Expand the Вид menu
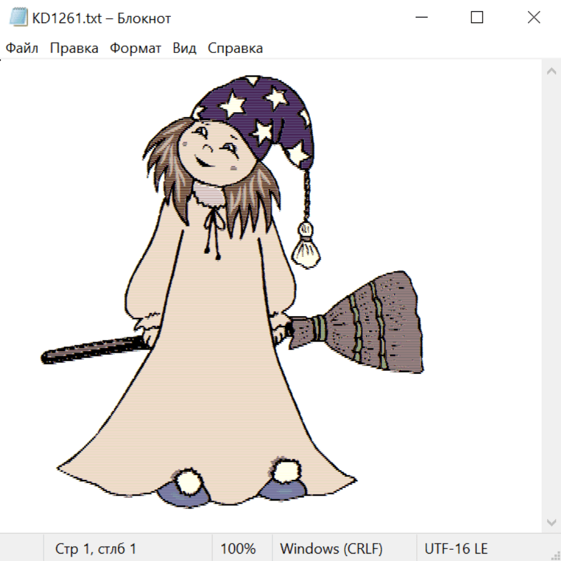Viewport: 561px width, 561px height. pos(185,49)
